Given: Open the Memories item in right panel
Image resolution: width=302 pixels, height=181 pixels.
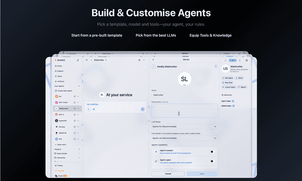Looking at the screenshot, I should pos(226,95).
